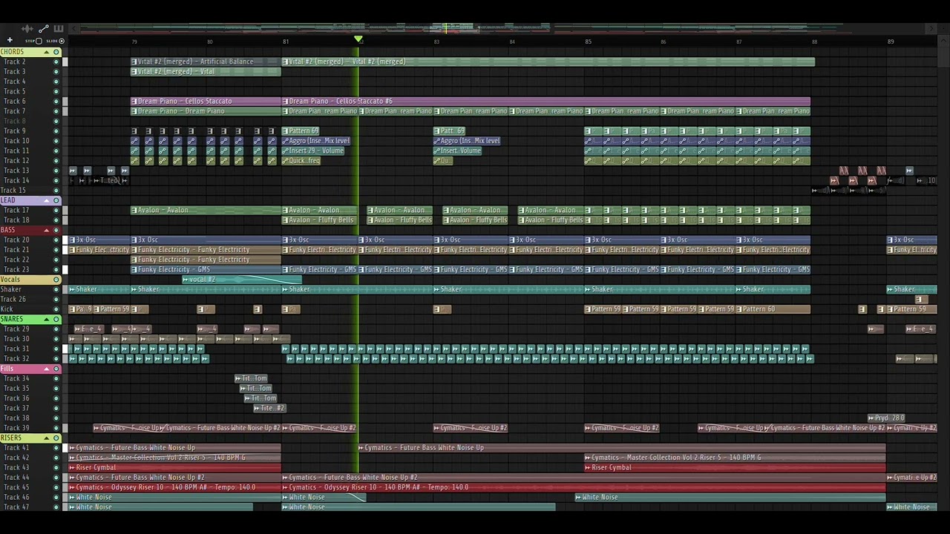Select the Quick_freq automation clip
Image resolution: width=950 pixels, height=534 pixels.
[x=301, y=160]
